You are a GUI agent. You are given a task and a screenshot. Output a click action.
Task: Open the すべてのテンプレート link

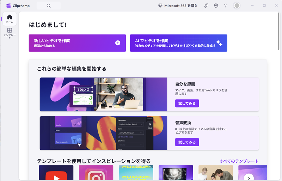tap(239, 161)
